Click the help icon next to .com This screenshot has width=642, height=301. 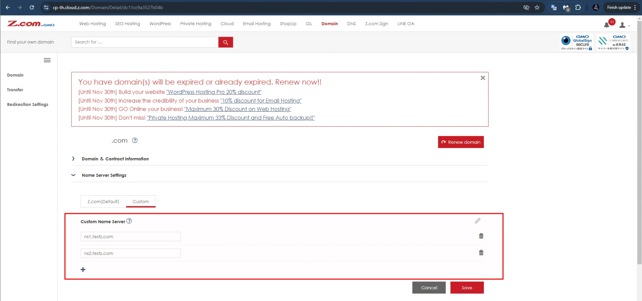pyautogui.click(x=135, y=140)
